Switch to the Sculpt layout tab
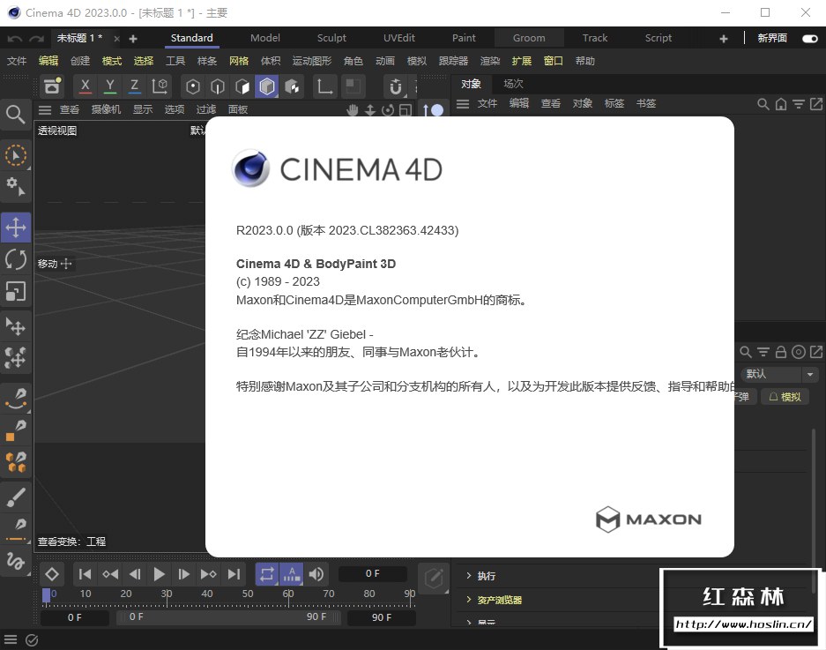This screenshot has height=650, width=826. tap(331, 38)
